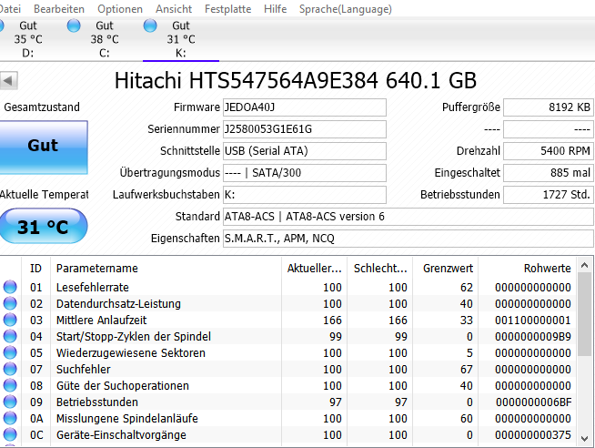The height and width of the screenshot is (448, 595).
Task: Sort by the Parametername column header
Action: pos(166,268)
